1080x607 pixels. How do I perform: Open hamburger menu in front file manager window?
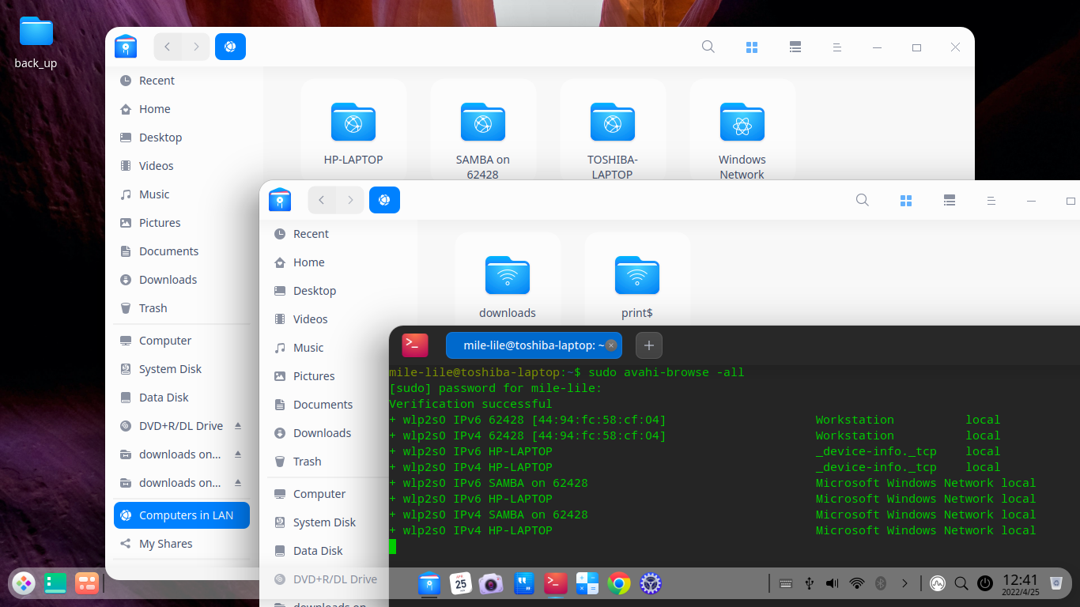tap(991, 201)
